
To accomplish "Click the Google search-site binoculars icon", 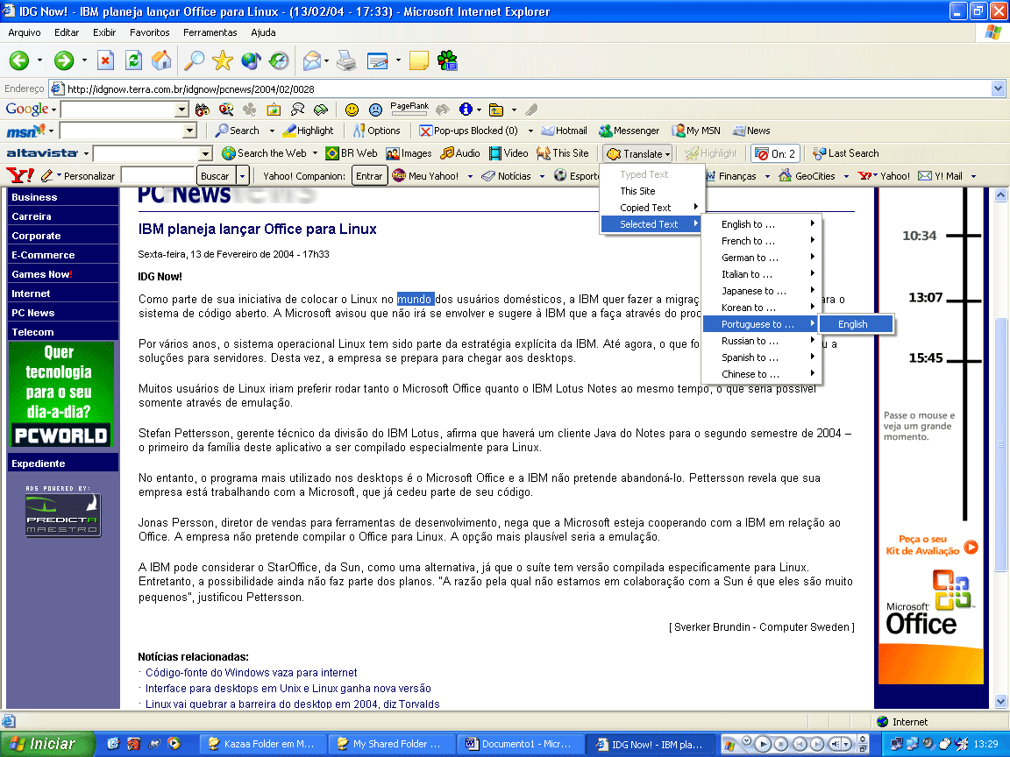I will 203,110.
